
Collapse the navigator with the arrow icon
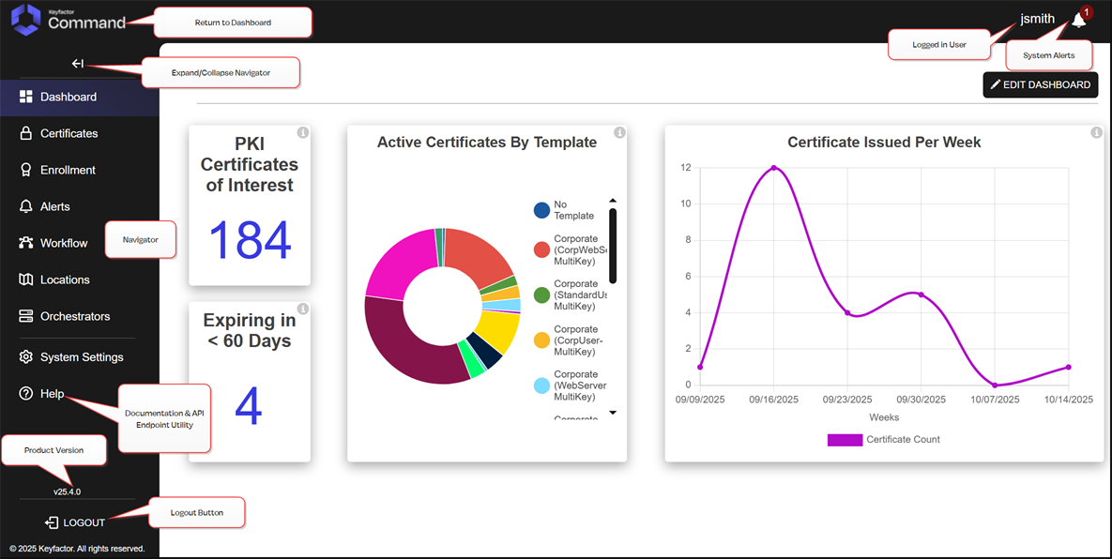click(78, 64)
